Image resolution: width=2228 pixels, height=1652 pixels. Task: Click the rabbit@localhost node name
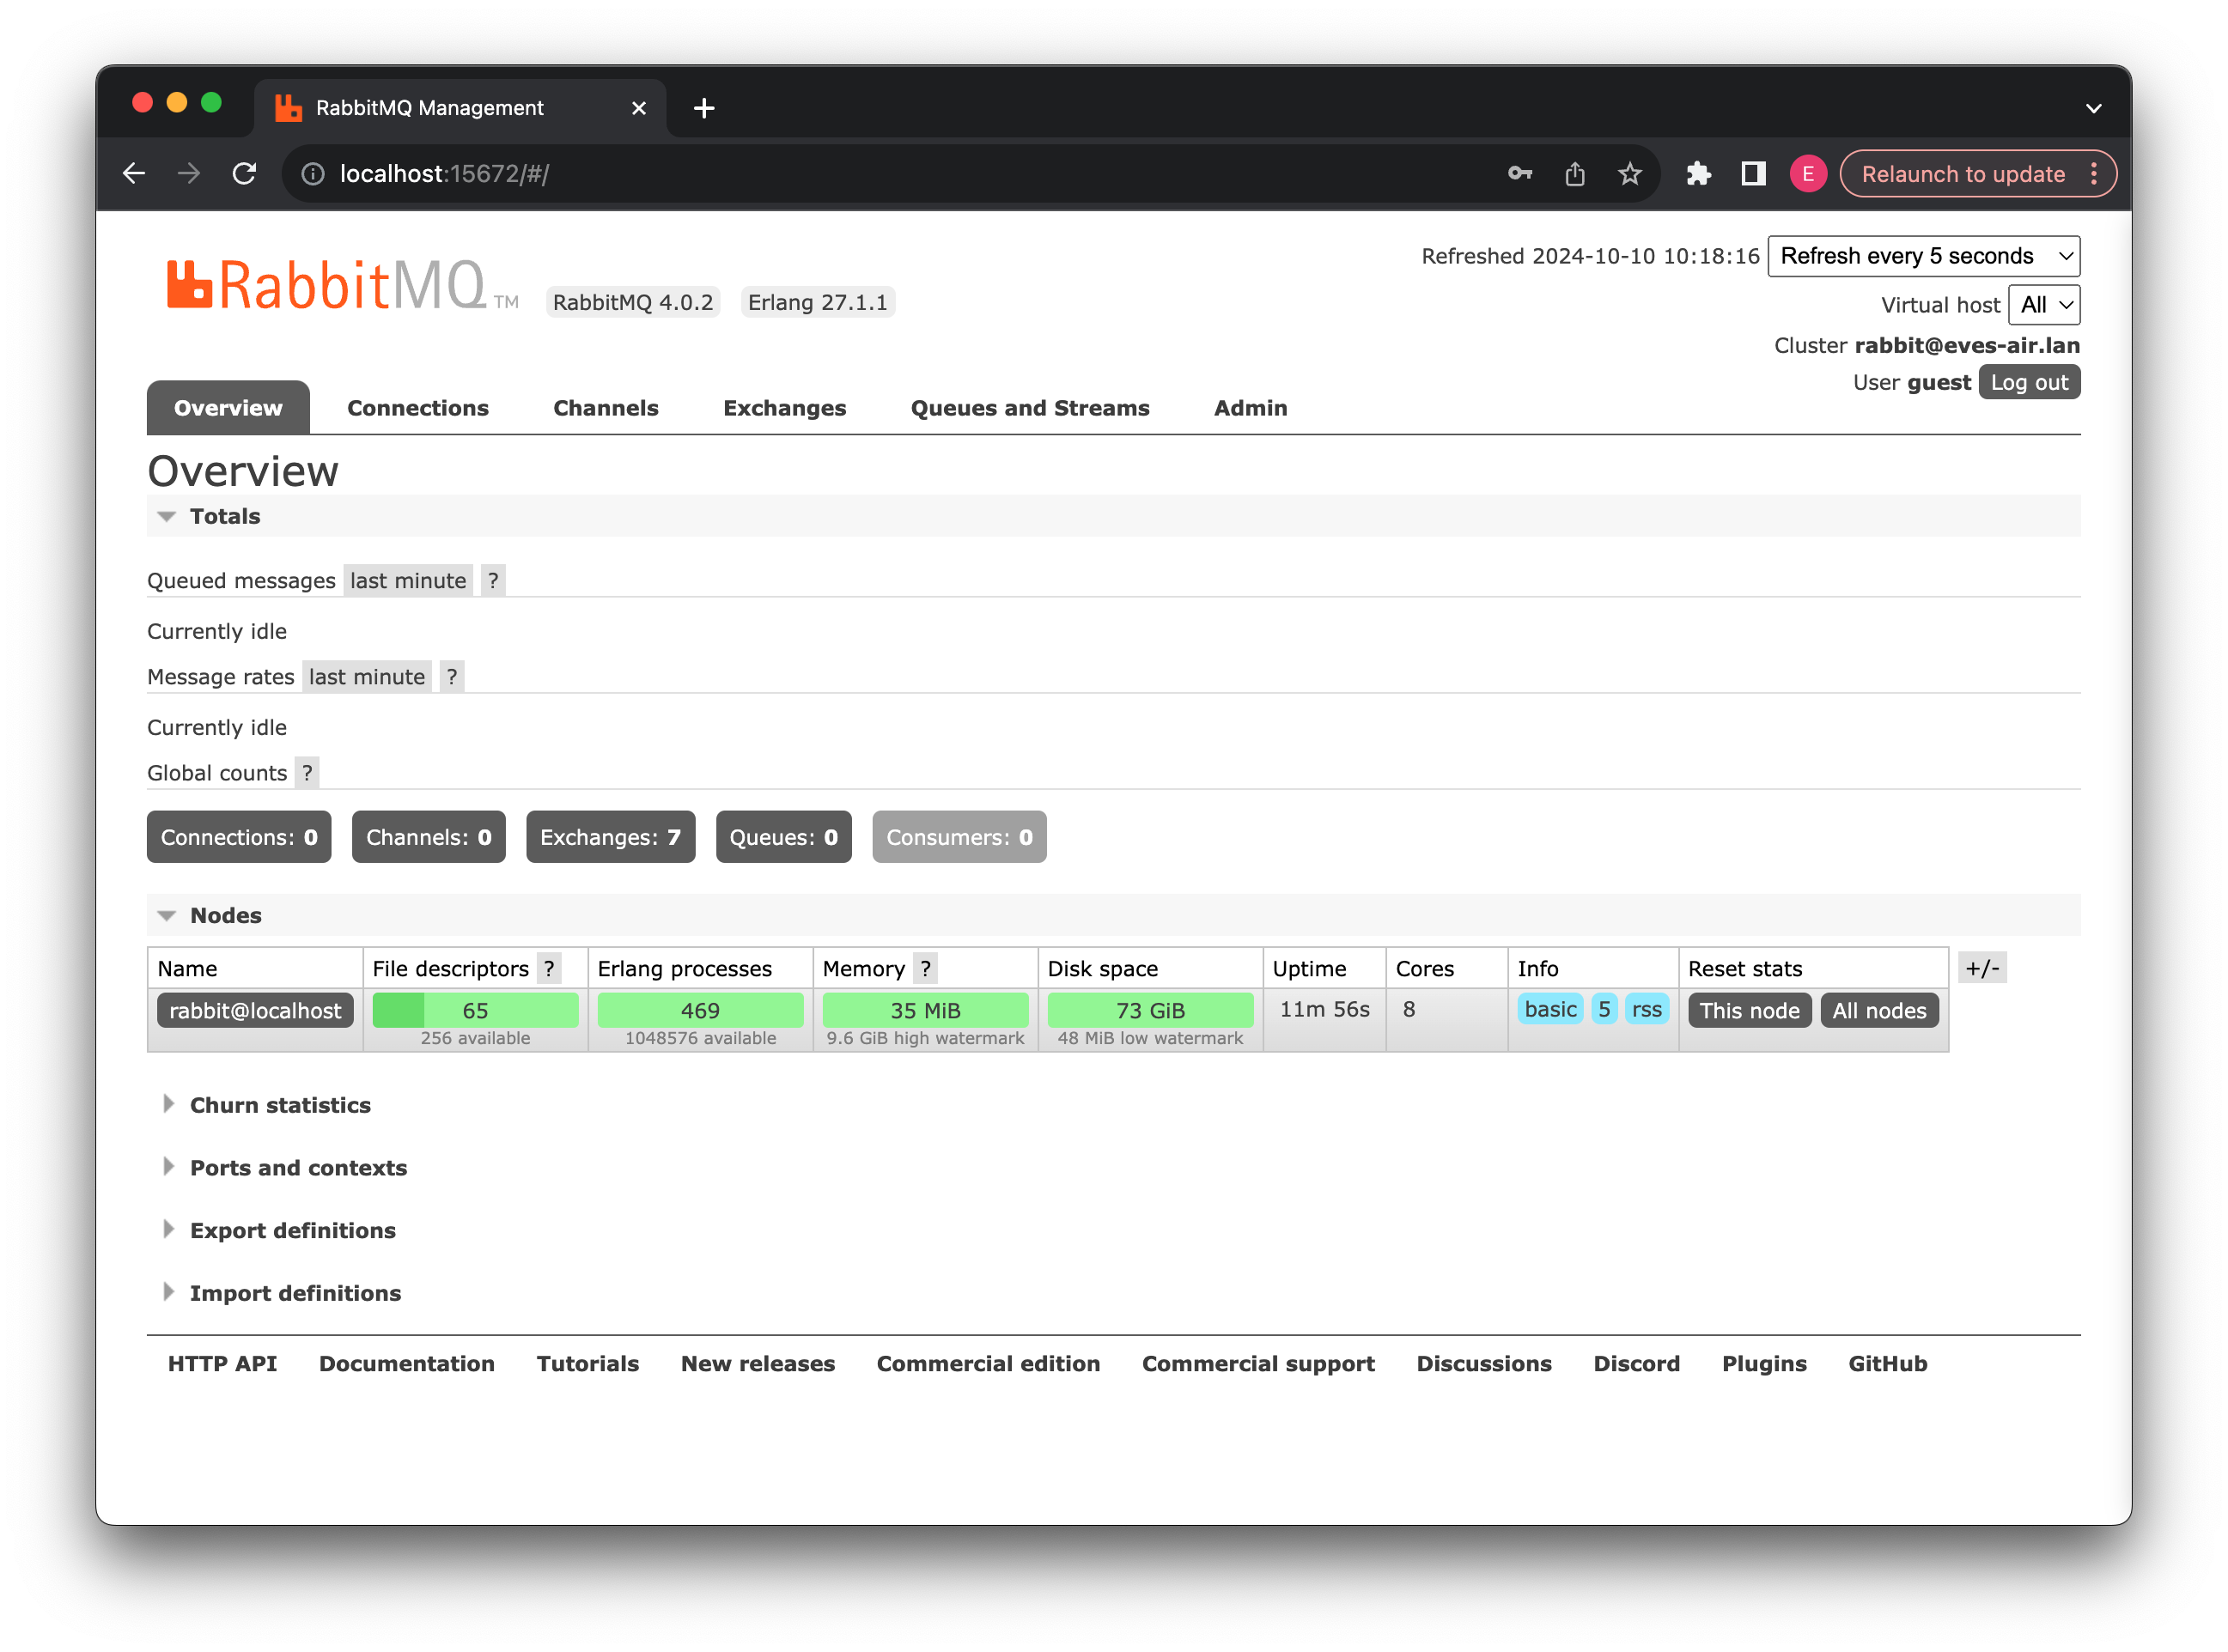pos(255,1010)
